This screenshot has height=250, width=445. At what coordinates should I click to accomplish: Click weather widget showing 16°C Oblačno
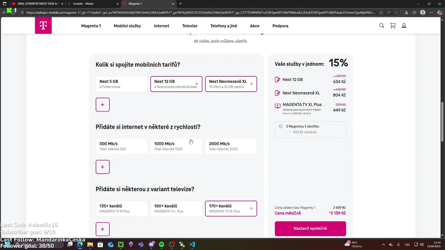[x=353, y=244]
